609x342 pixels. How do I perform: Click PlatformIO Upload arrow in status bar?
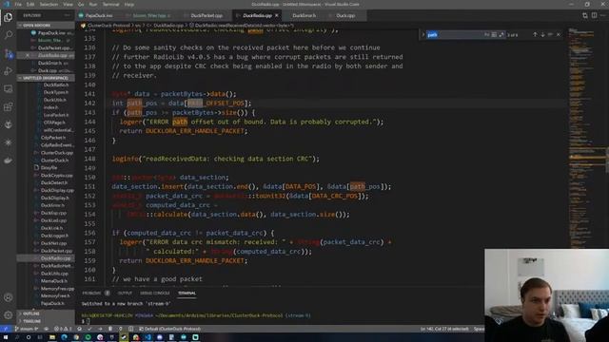100,329
